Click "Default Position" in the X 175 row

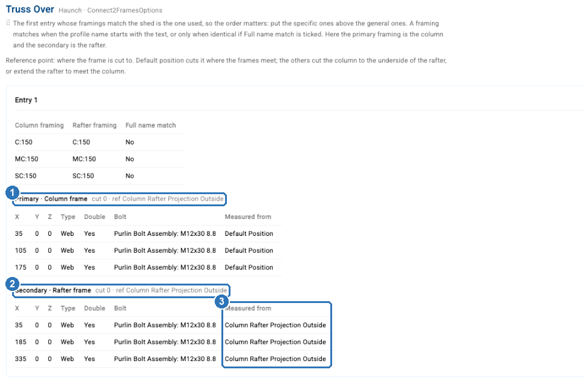pyautogui.click(x=249, y=267)
